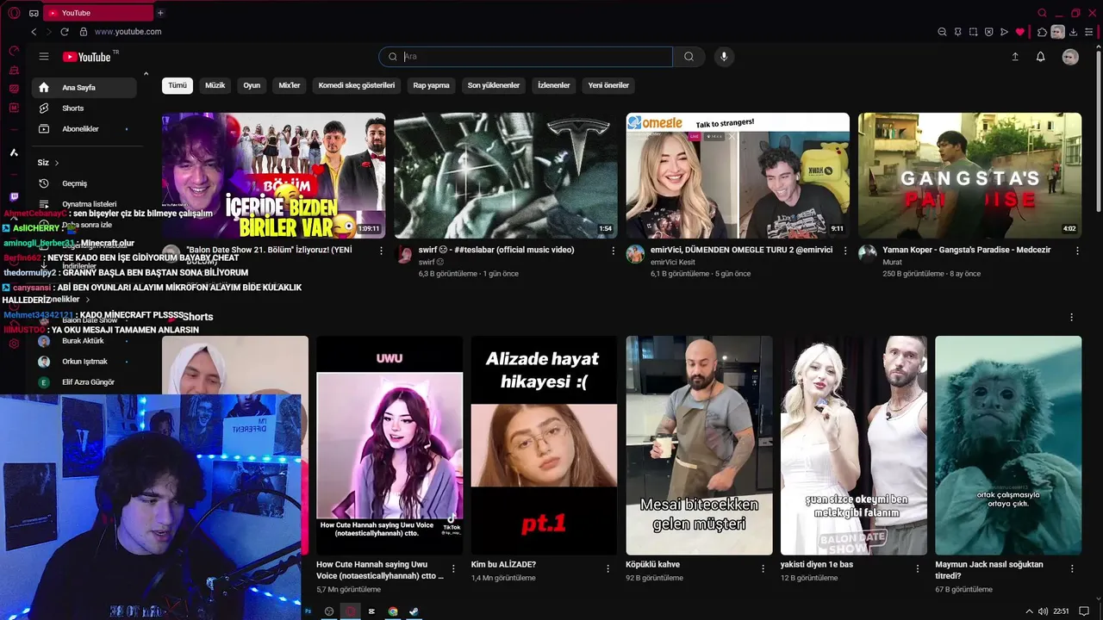
Task: Select the Müzik filter chip
Action: pyautogui.click(x=215, y=85)
